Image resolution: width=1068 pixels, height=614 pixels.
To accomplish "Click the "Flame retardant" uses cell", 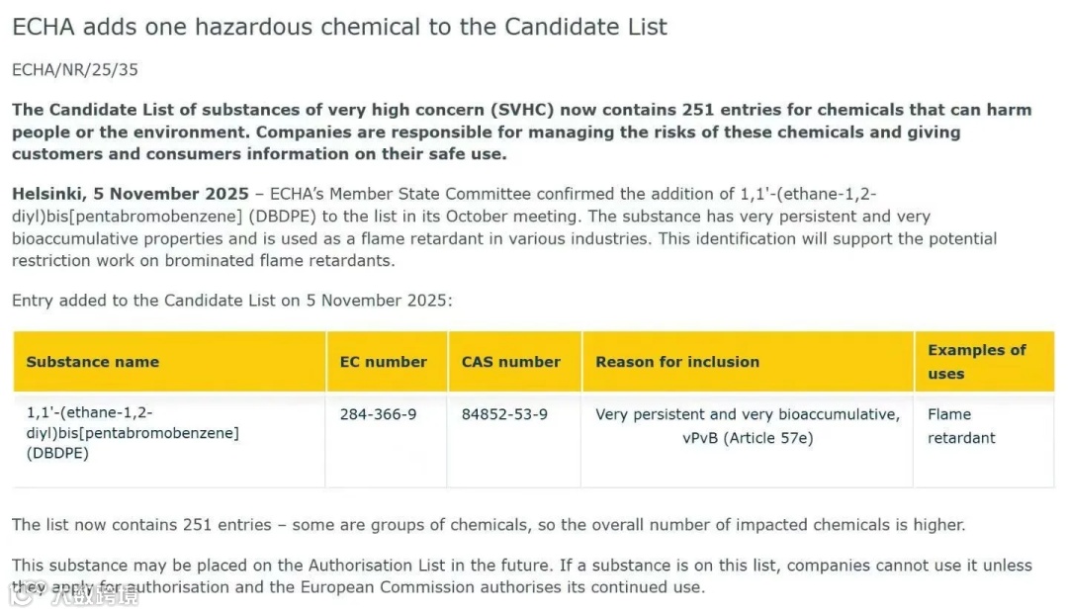I will coord(961,426).
